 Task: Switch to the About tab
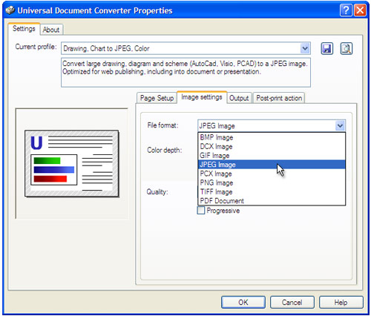tap(51, 30)
